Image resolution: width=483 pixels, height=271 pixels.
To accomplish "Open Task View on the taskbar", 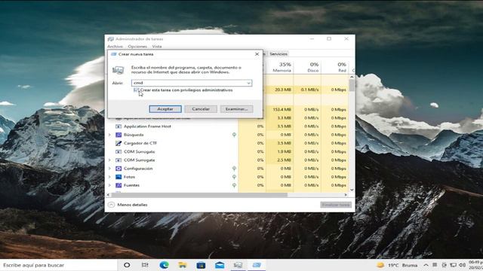I will [145, 265].
